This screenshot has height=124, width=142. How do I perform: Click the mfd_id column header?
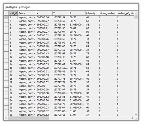pyautogui.click(x=13, y=13)
